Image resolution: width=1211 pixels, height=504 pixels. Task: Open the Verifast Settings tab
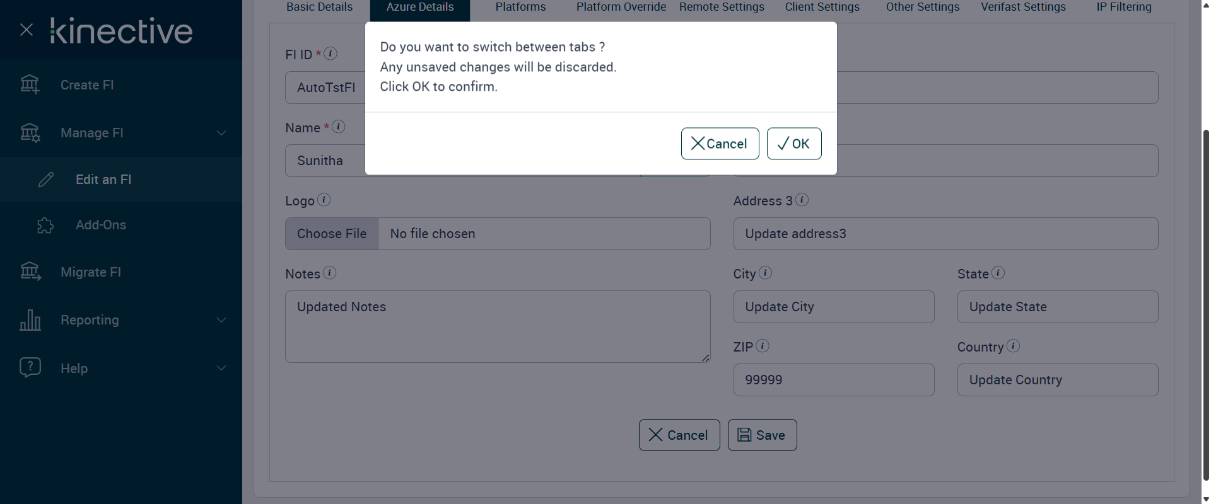[x=1023, y=8]
